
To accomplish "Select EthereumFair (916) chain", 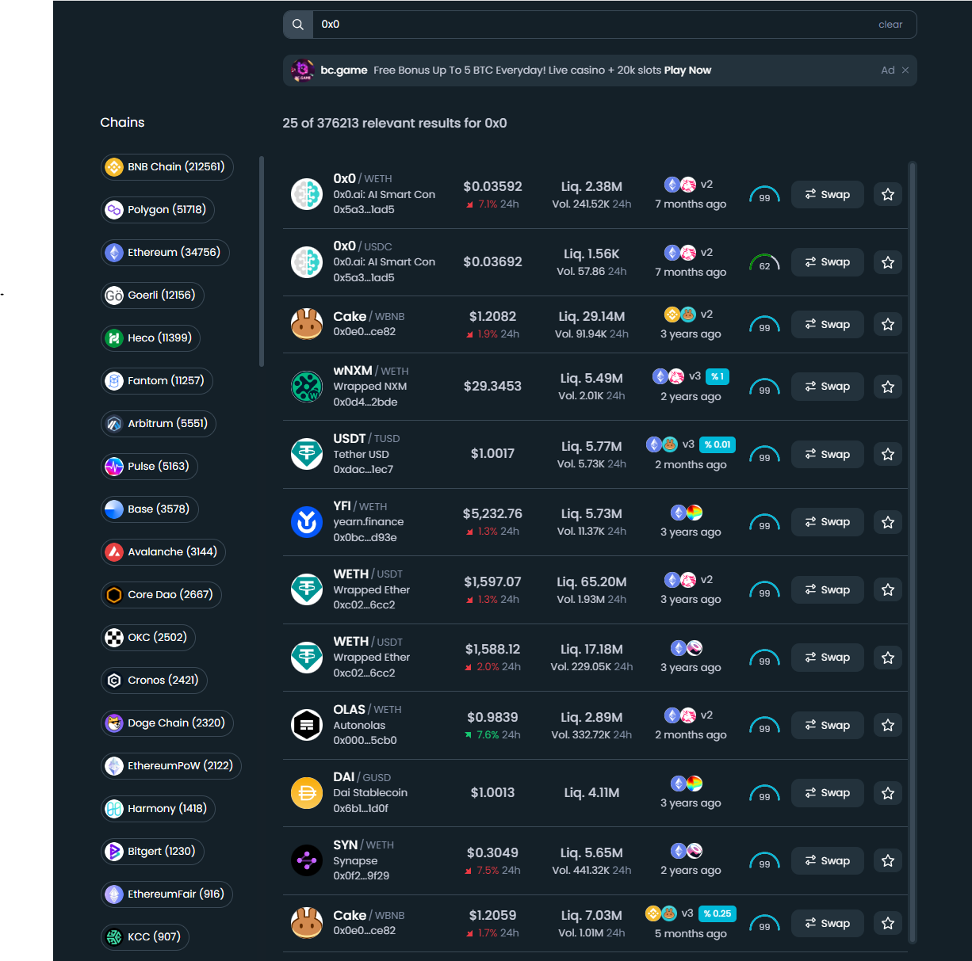I will click(x=166, y=894).
